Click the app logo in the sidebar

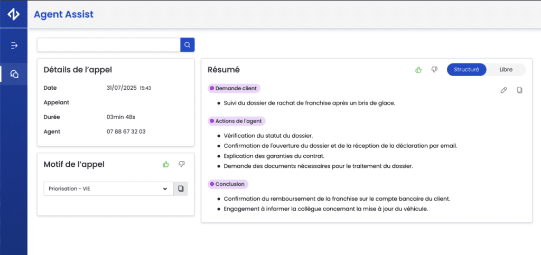[x=13, y=14]
